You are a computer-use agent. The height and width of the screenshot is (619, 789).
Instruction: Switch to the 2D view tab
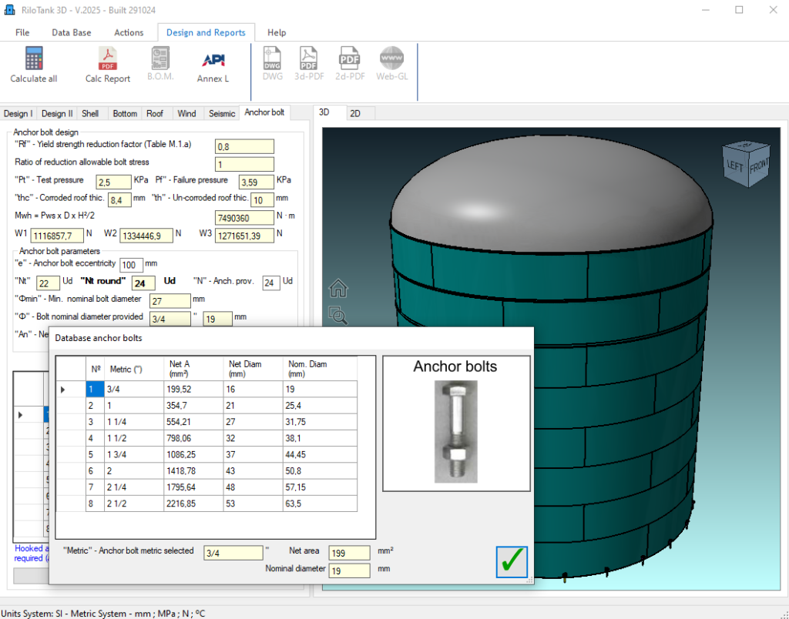355,113
